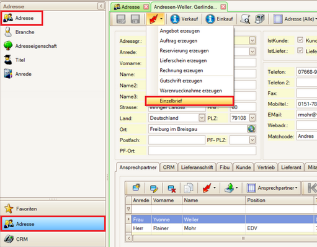Open the Adresse (Alle) layout dropdown
Image resolution: width=317 pixels, height=247 pixels.
point(295,19)
